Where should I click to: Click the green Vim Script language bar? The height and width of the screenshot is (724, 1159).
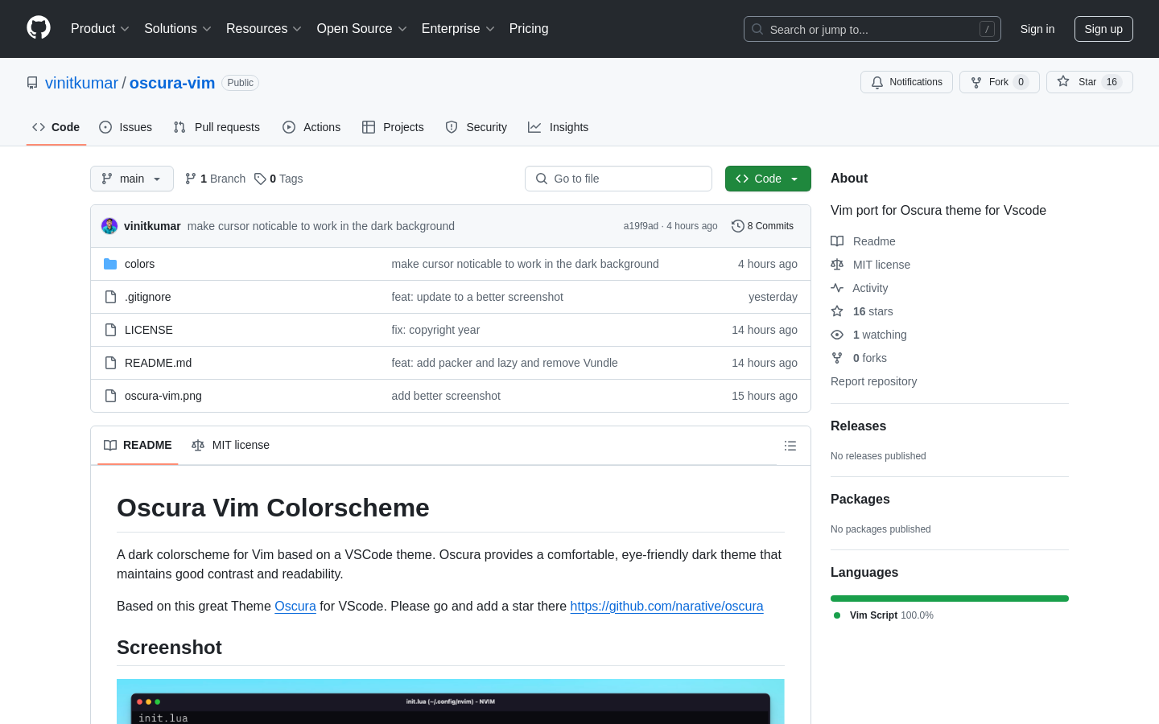tap(950, 599)
